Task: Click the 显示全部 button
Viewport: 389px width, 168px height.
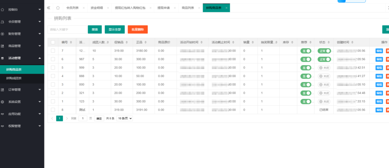Action: (115, 29)
